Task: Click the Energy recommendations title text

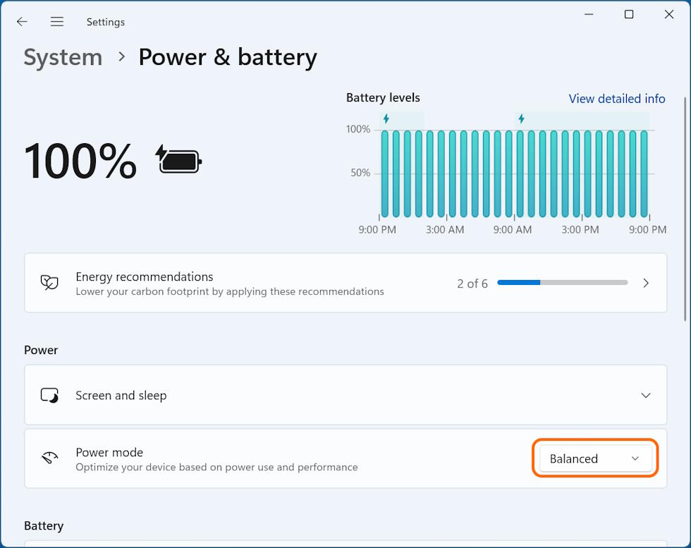Action: [144, 276]
